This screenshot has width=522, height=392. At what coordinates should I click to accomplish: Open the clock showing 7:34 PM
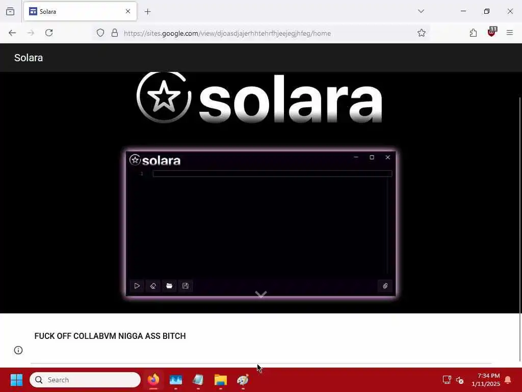[485, 380]
